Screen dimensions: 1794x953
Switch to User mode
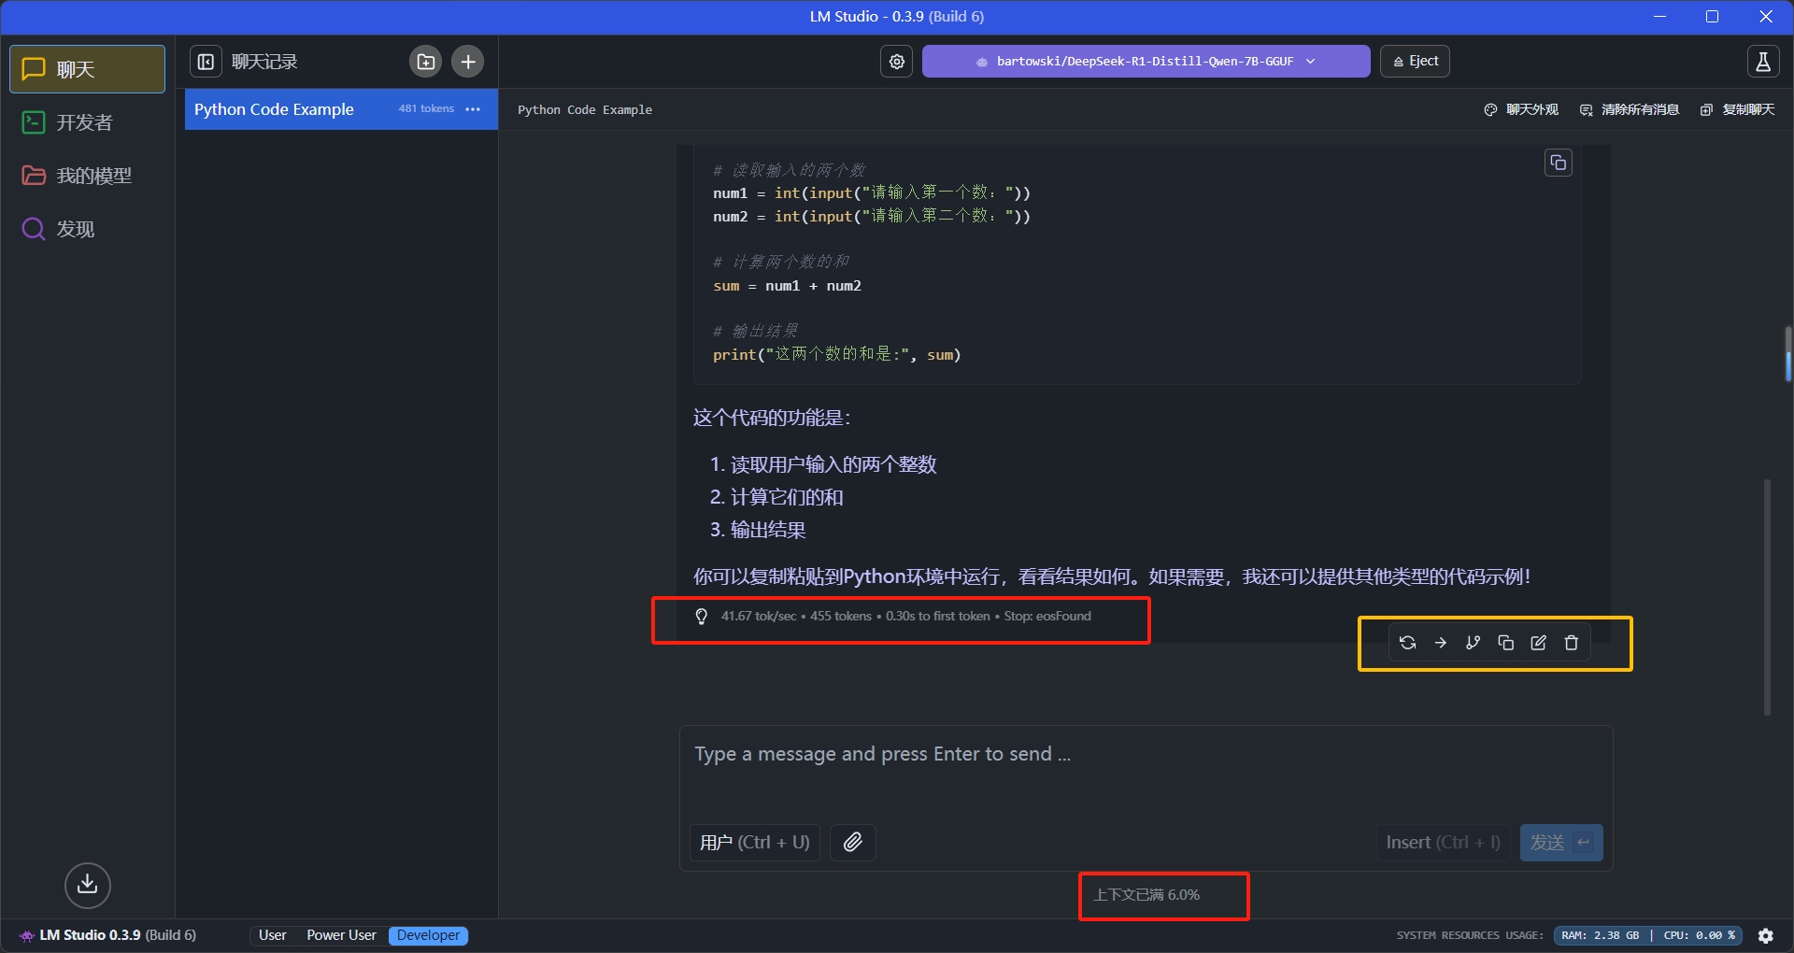tap(273, 935)
